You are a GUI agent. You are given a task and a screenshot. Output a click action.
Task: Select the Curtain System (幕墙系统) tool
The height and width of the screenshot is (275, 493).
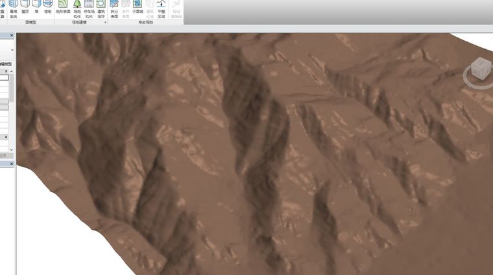13,9
